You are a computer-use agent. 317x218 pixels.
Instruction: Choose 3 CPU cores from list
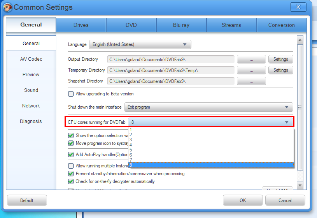pyautogui.click(x=211, y=140)
